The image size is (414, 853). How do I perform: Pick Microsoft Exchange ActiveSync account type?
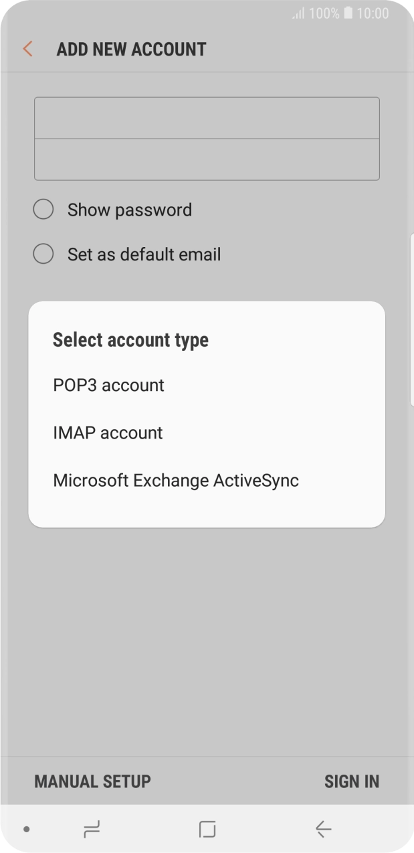point(176,480)
